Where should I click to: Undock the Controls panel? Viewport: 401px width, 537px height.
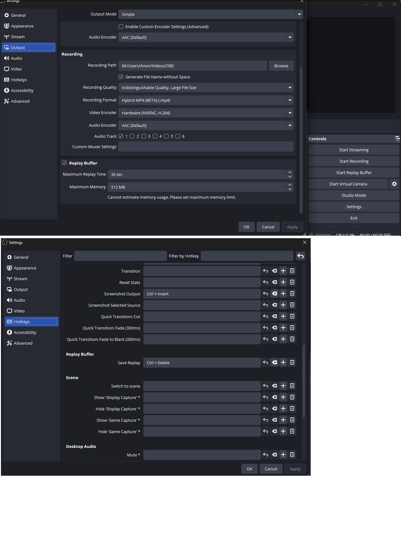click(x=398, y=138)
